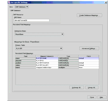Click the JNDI Name input field
Viewport: 108px width, 101px height.
coord(32,20)
